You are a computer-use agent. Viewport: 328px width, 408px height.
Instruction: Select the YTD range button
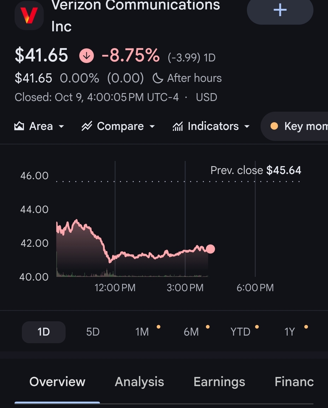(241, 332)
